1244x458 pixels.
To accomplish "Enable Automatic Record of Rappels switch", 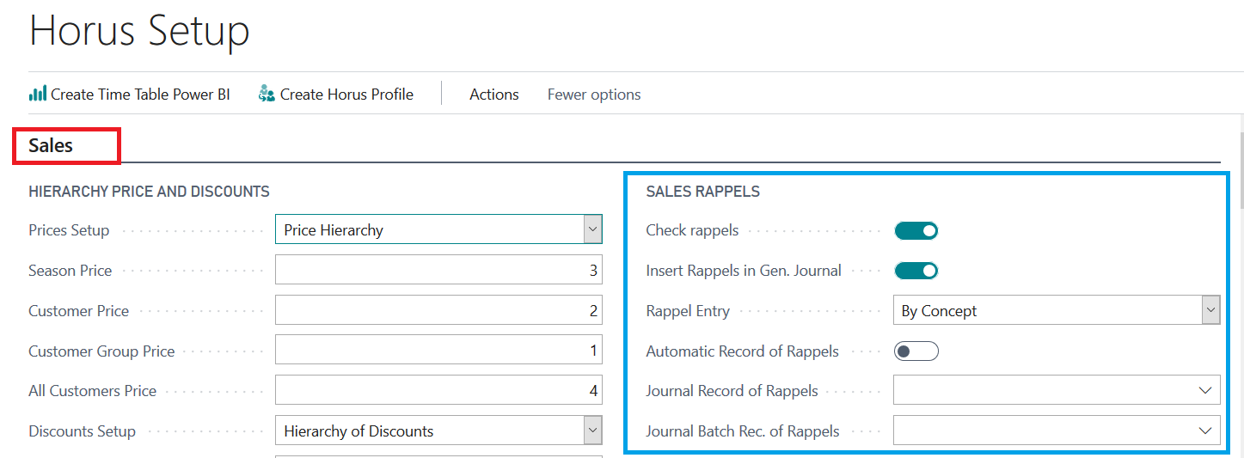I will pos(916,351).
